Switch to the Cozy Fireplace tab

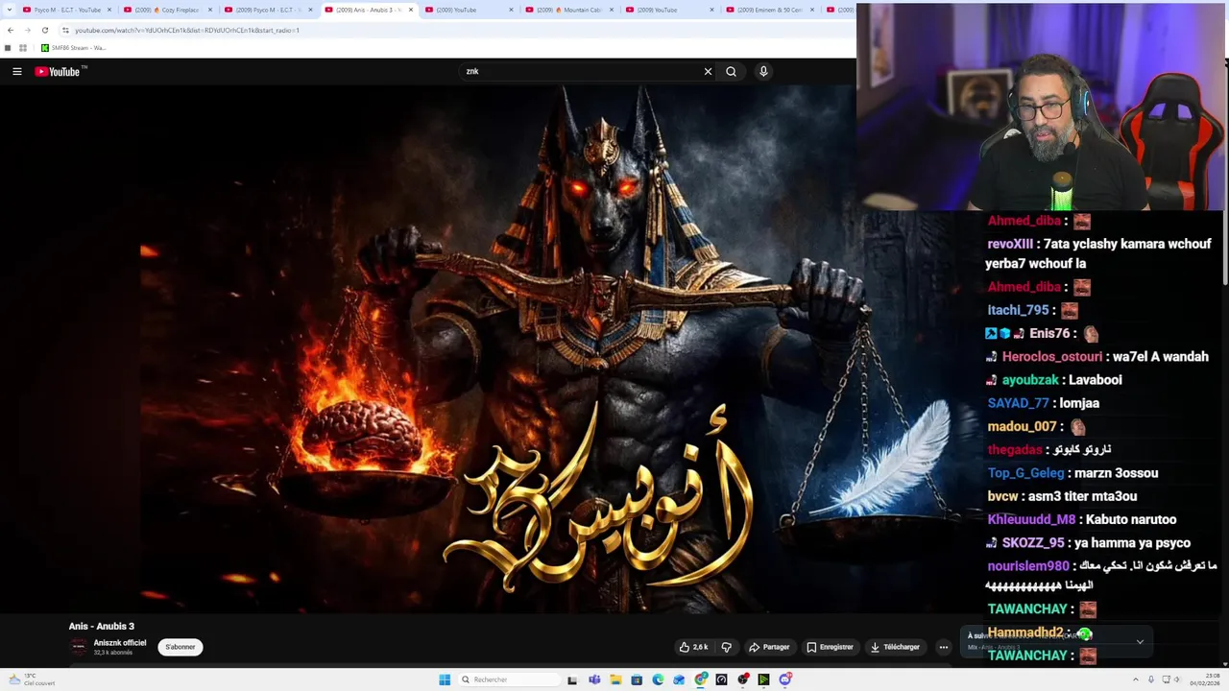click(168, 10)
